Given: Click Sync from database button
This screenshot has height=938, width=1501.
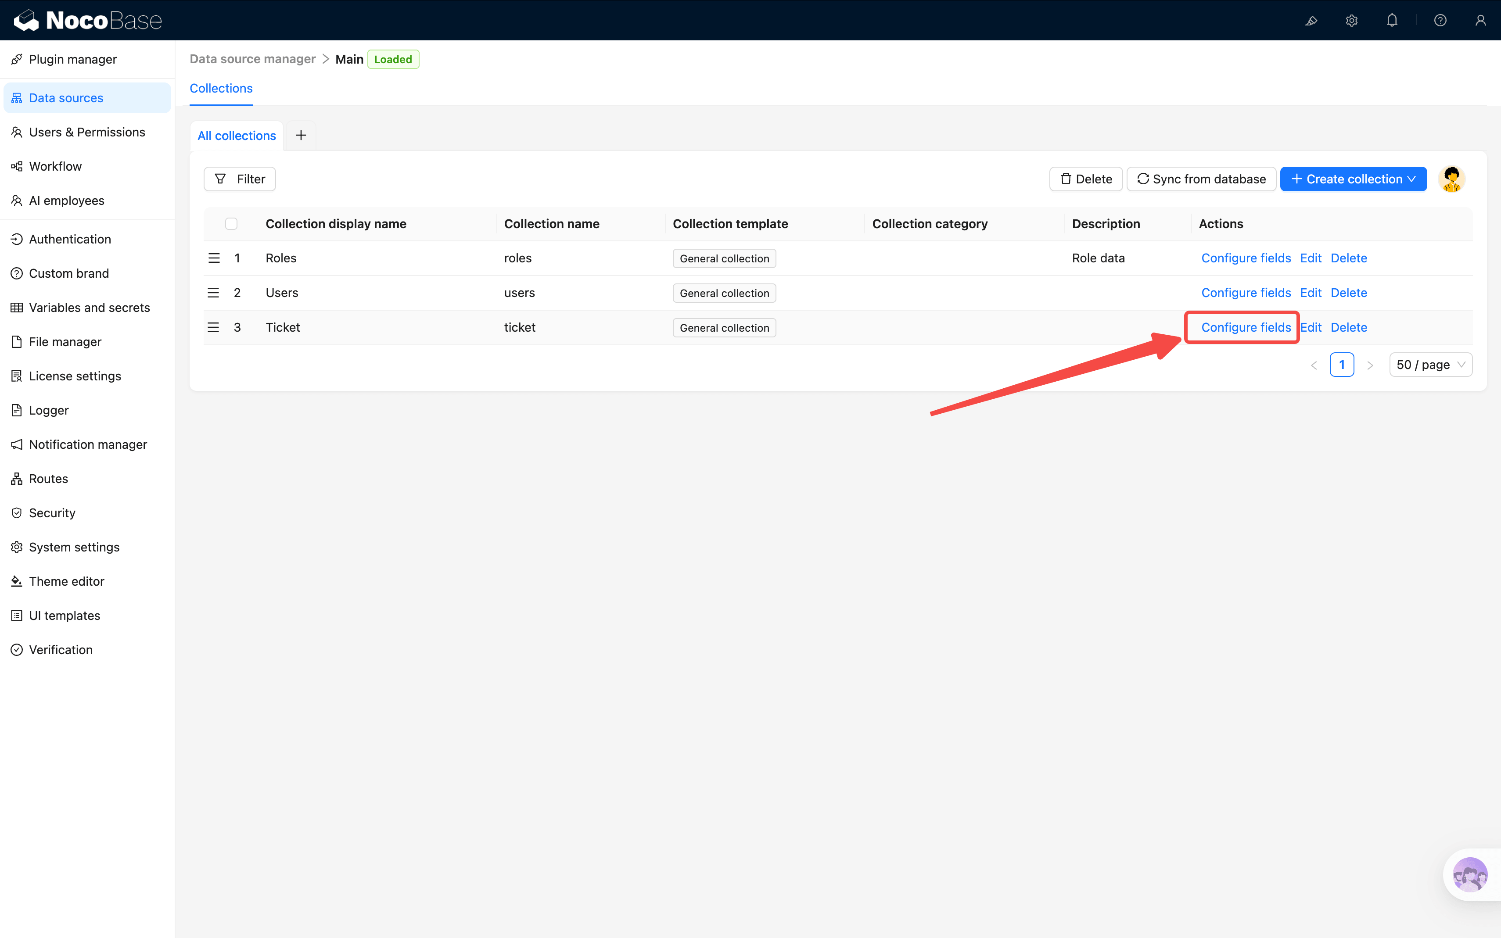Looking at the screenshot, I should point(1201,179).
